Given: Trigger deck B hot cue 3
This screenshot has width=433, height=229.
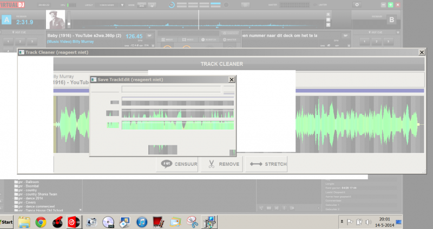Looking at the screenshot, I should [x=388, y=42].
